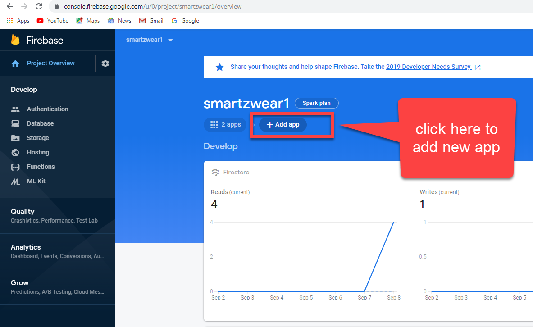The width and height of the screenshot is (533, 327).
Task: Expand the Grow section
Action: point(58,287)
